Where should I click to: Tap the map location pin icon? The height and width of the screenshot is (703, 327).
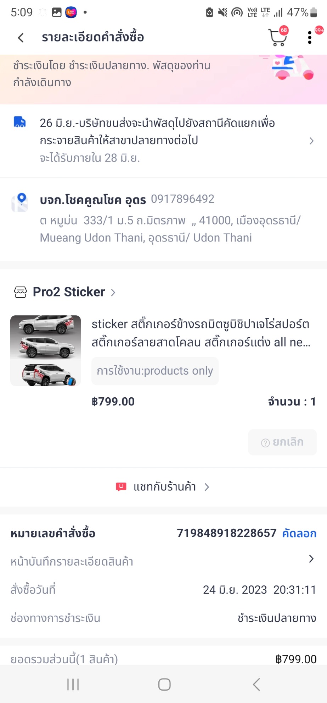click(20, 202)
